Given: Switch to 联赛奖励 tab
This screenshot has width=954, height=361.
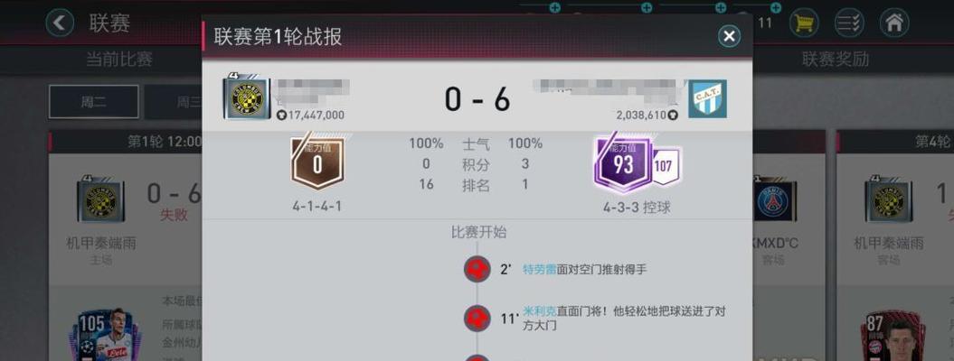Looking at the screenshot, I should [836, 60].
